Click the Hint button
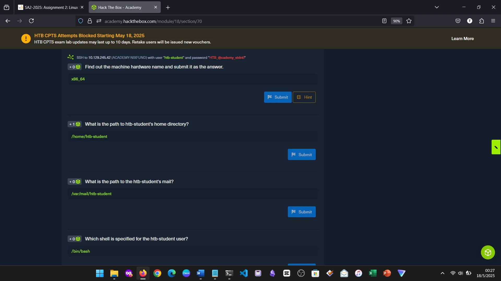This screenshot has width=501, height=281. tap(304, 97)
